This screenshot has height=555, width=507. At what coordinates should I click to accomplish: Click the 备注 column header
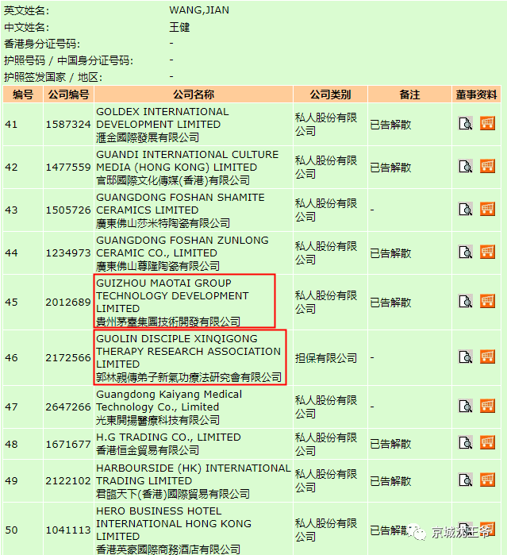pos(409,94)
